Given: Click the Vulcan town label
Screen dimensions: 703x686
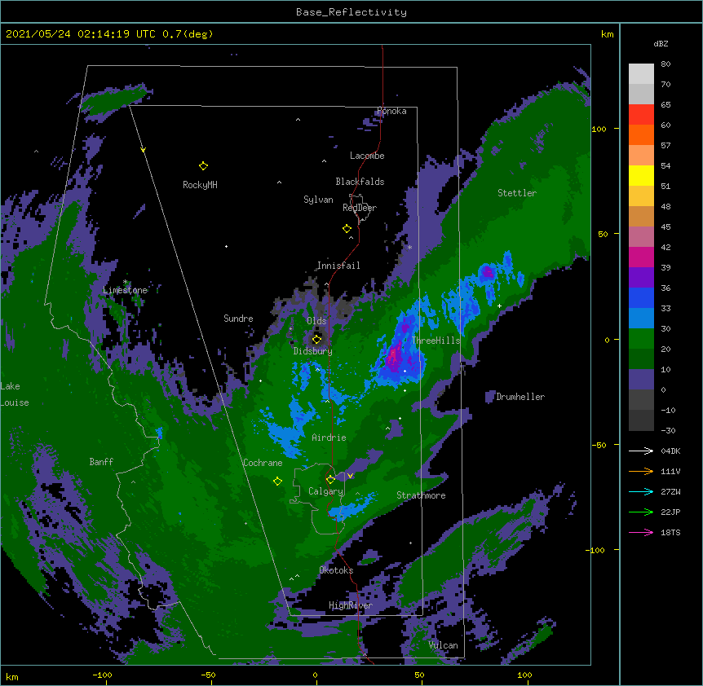Looking at the screenshot, I should (443, 645).
